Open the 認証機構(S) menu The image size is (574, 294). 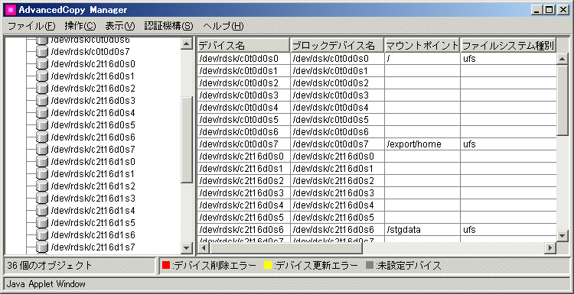click(x=168, y=26)
